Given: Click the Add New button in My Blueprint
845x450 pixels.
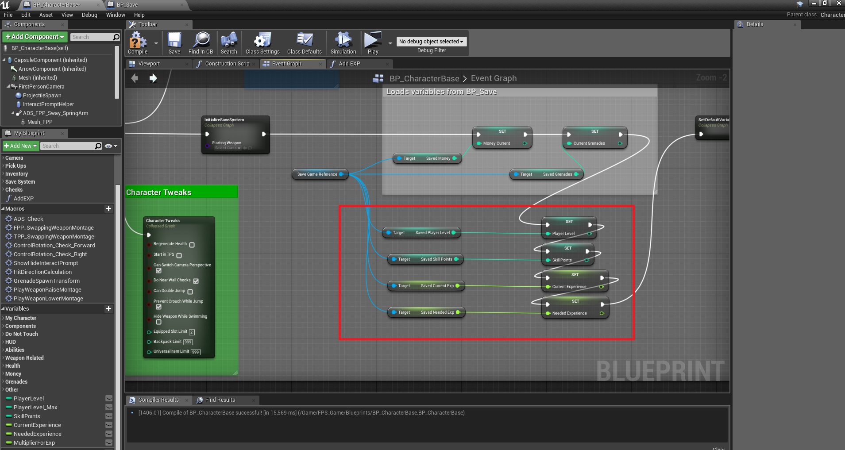Looking at the screenshot, I should click(20, 146).
